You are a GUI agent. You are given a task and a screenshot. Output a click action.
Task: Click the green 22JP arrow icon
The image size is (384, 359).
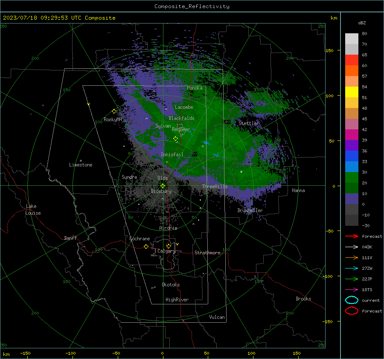(x=352, y=279)
